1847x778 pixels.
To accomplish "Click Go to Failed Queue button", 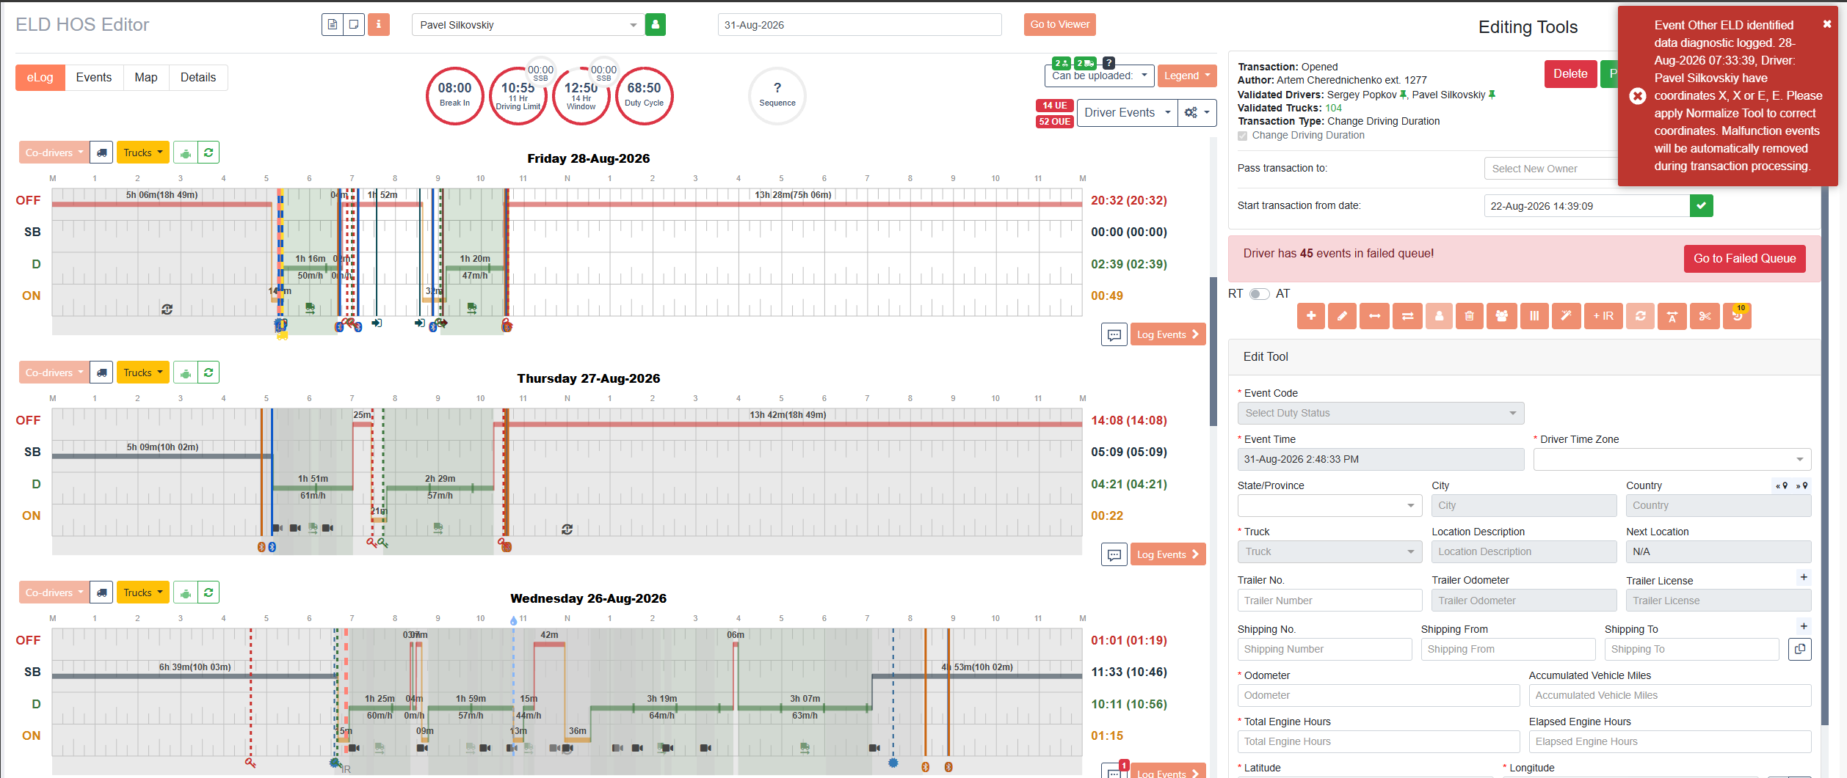I will point(1744,258).
